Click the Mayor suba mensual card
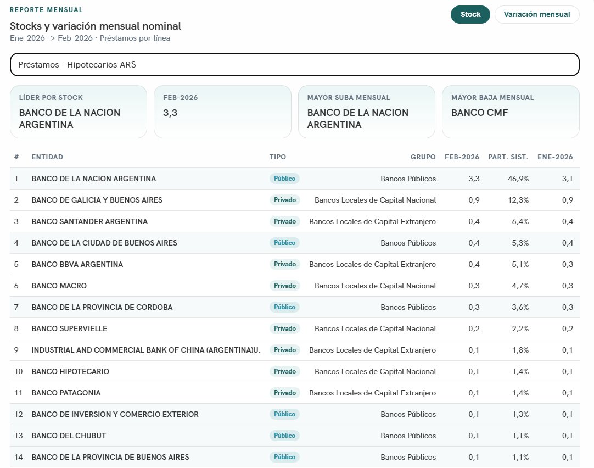 point(366,112)
